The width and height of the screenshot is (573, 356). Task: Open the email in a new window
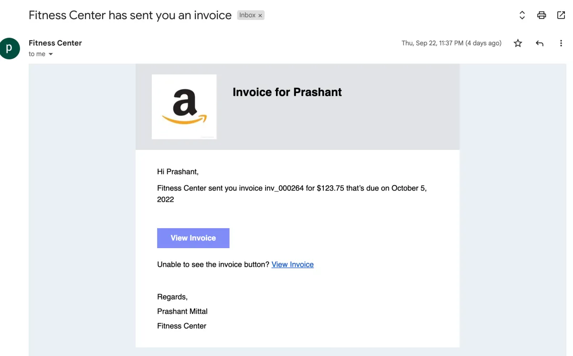[561, 15]
